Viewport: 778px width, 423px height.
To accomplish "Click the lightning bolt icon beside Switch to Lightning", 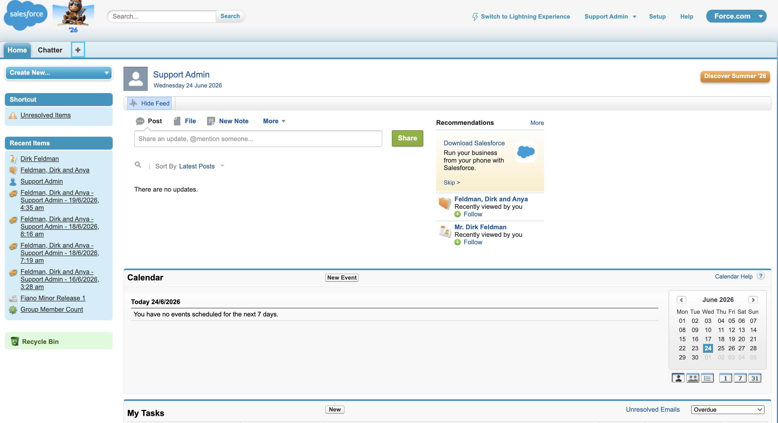I will coord(475,16).
